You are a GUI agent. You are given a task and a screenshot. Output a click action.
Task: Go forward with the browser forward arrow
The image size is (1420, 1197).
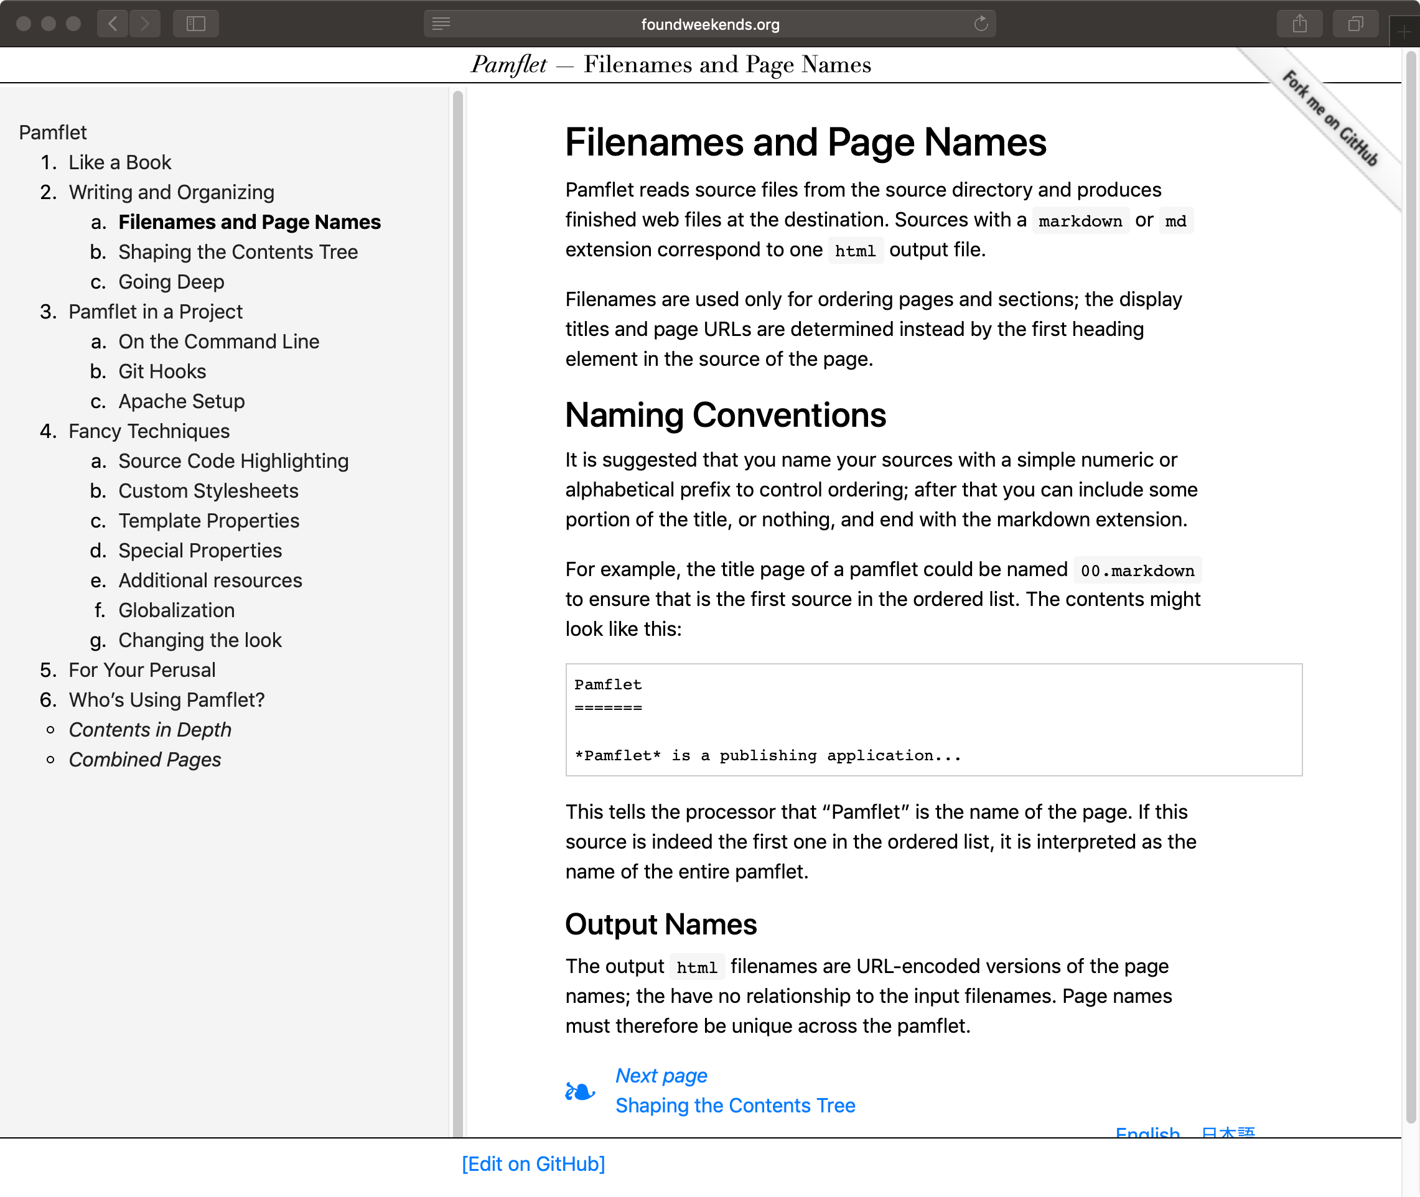[x=144, y=24]
